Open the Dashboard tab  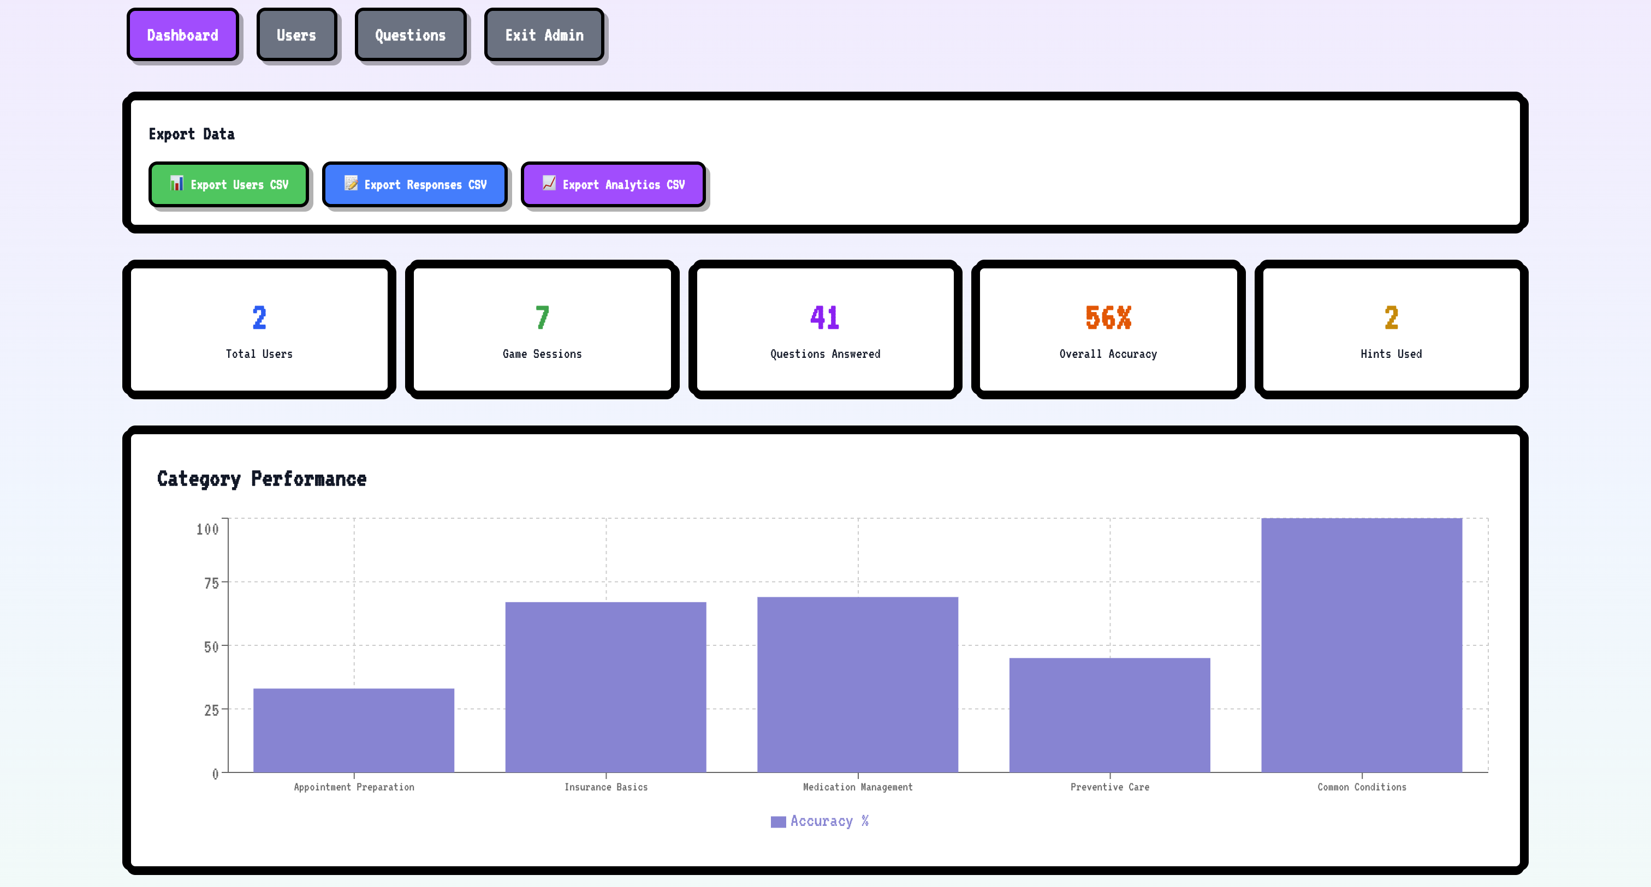click(183, 35)
